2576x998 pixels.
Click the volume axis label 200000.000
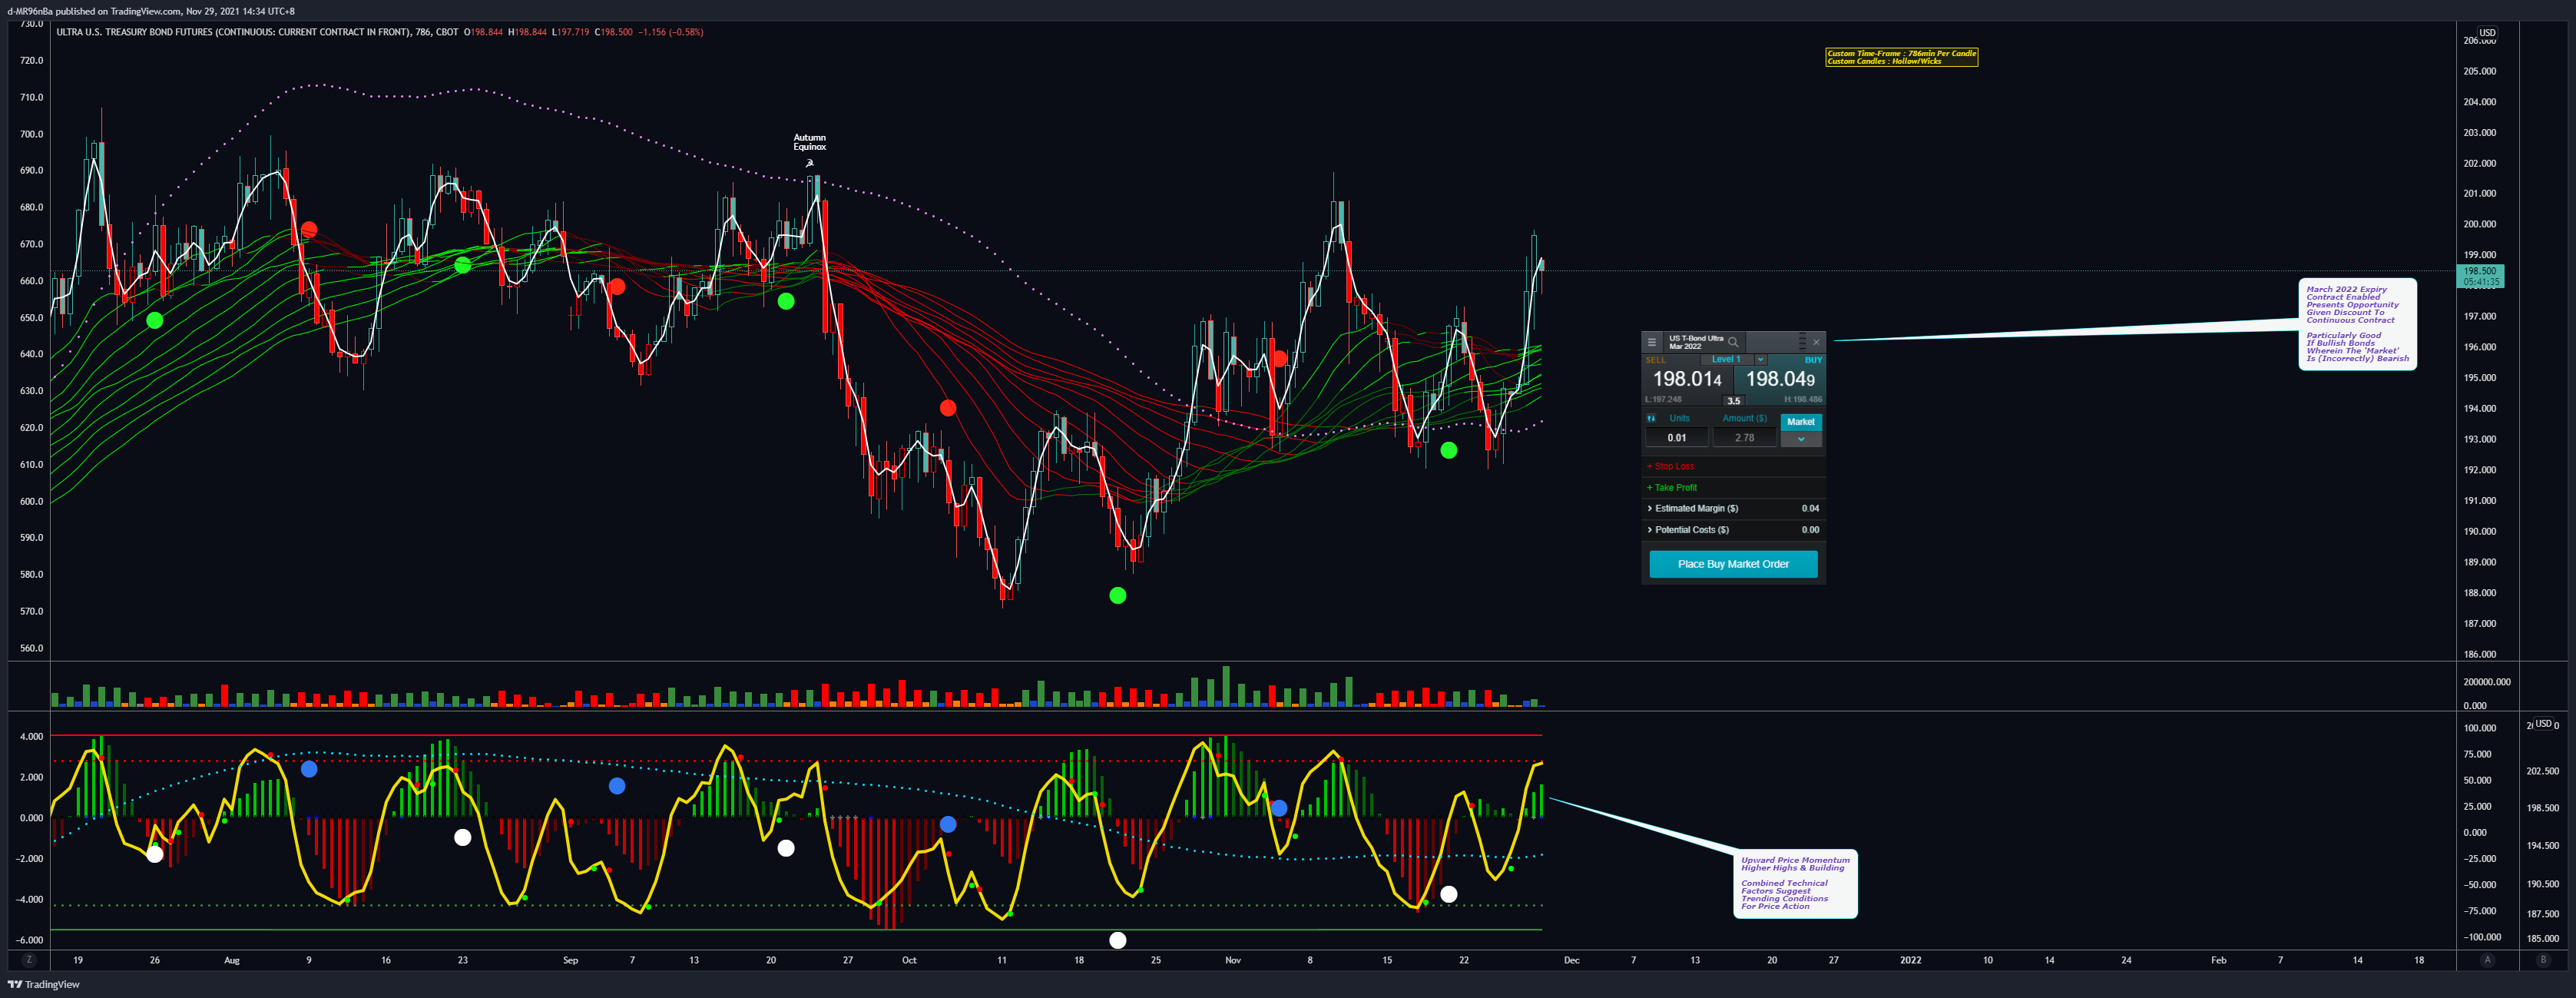pos(2486,682)
